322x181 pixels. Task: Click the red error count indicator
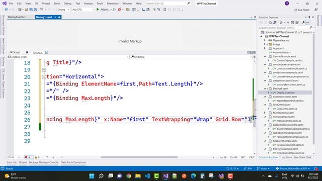[x=29, y=157]
